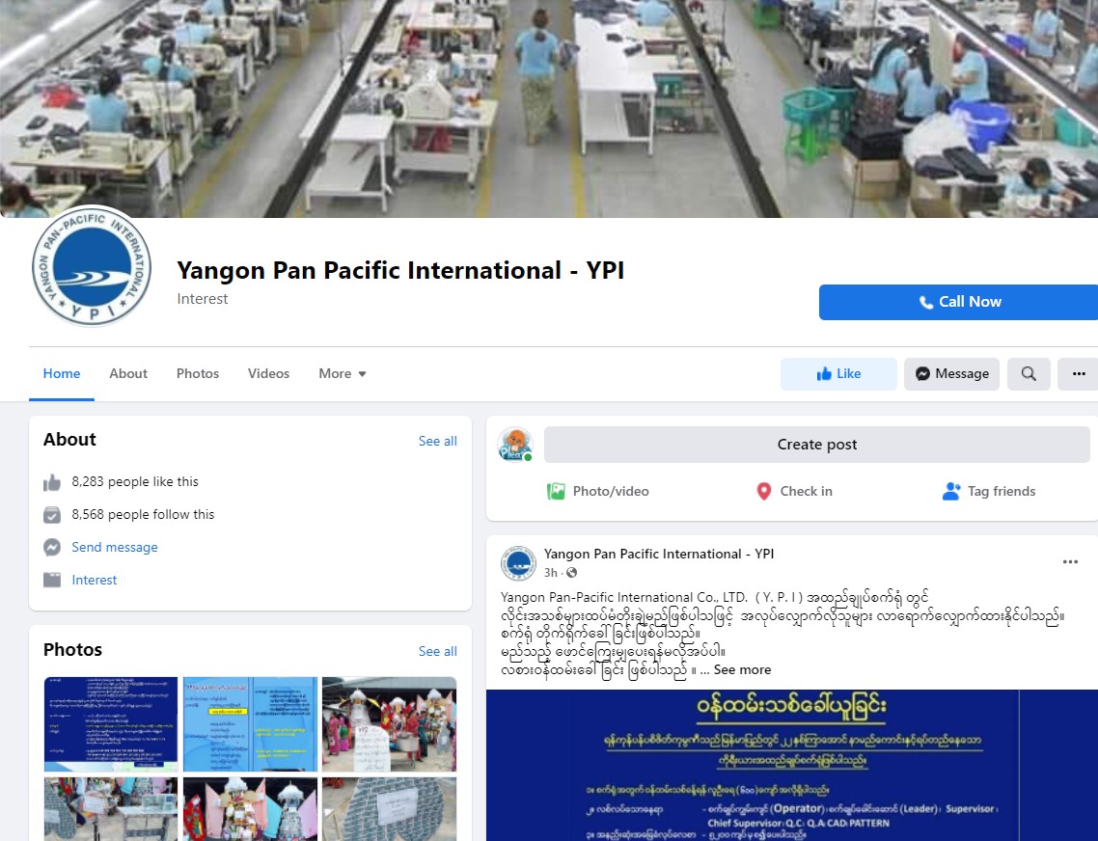1098x841 pixels.
Task: Open the Photos tab
Action: (x=198, y=373)
